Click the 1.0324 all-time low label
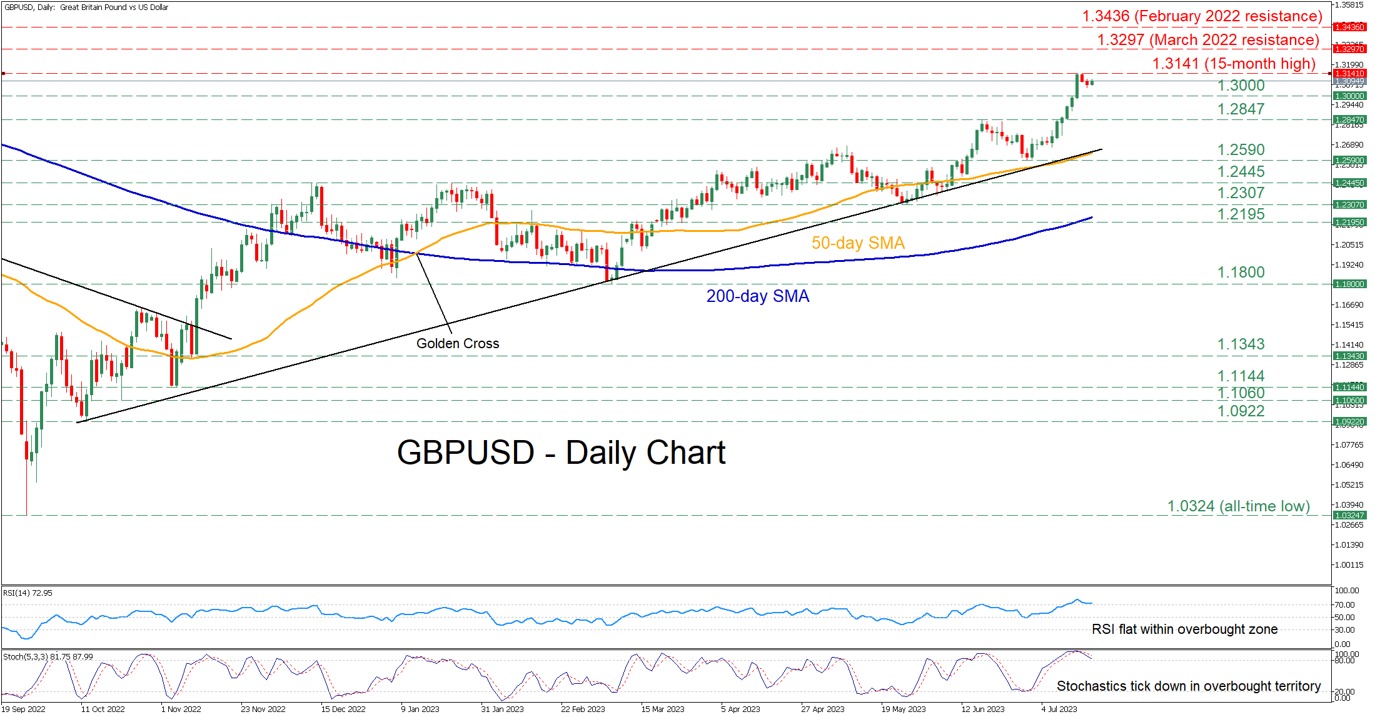 pos(1238,506)
